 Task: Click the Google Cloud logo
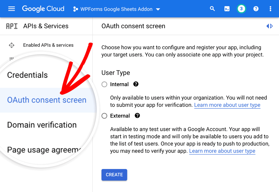[43, 9]
